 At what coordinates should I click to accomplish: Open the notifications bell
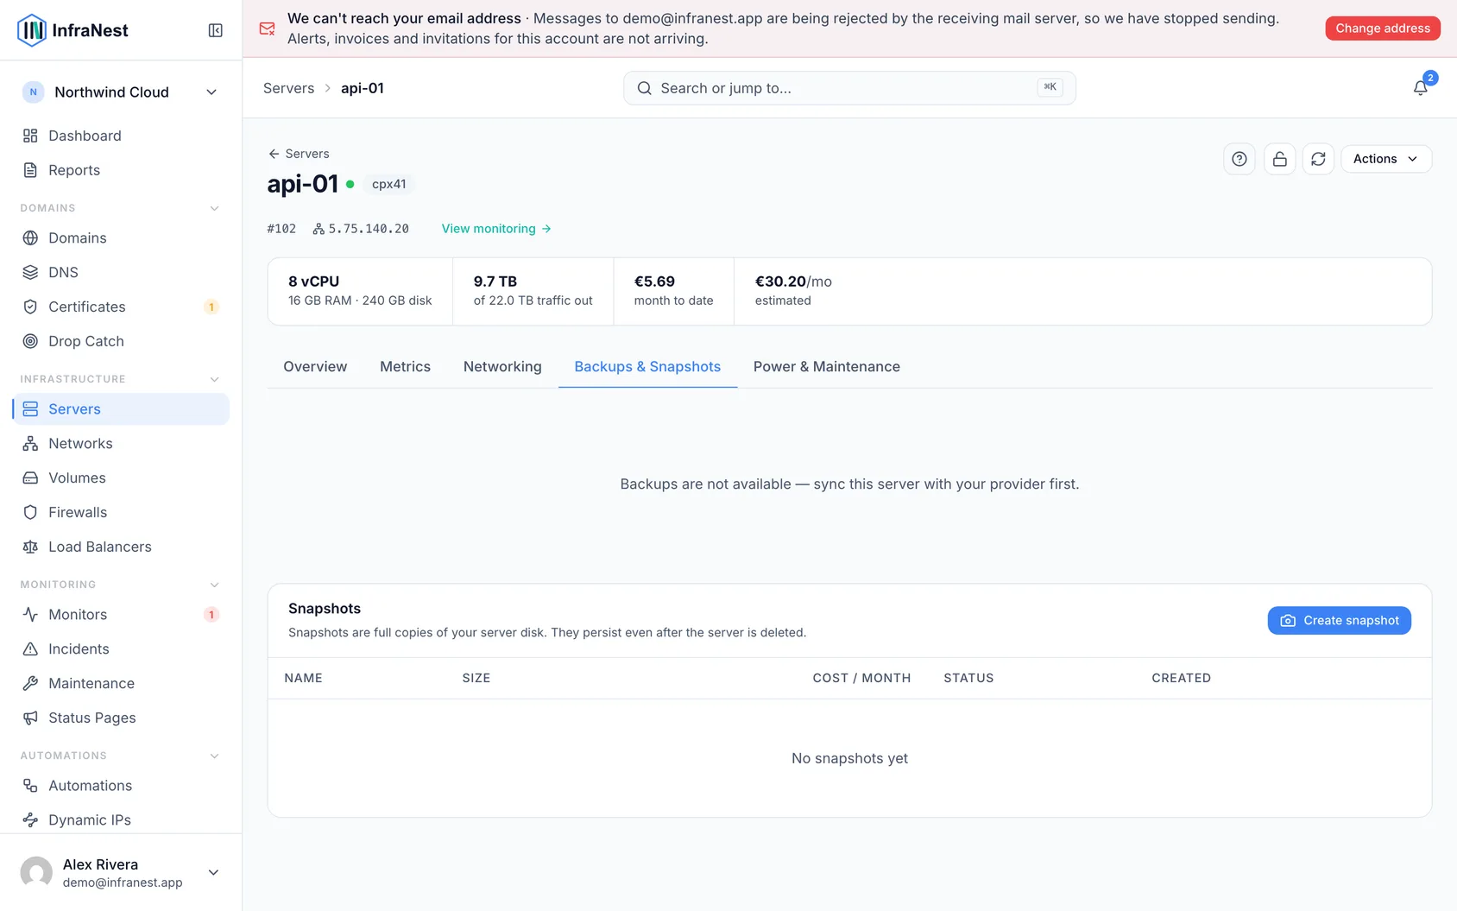coord(1420,88)
